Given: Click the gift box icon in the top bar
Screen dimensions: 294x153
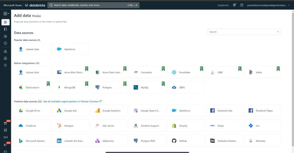Looking at the screenshot, I should 234,5.
